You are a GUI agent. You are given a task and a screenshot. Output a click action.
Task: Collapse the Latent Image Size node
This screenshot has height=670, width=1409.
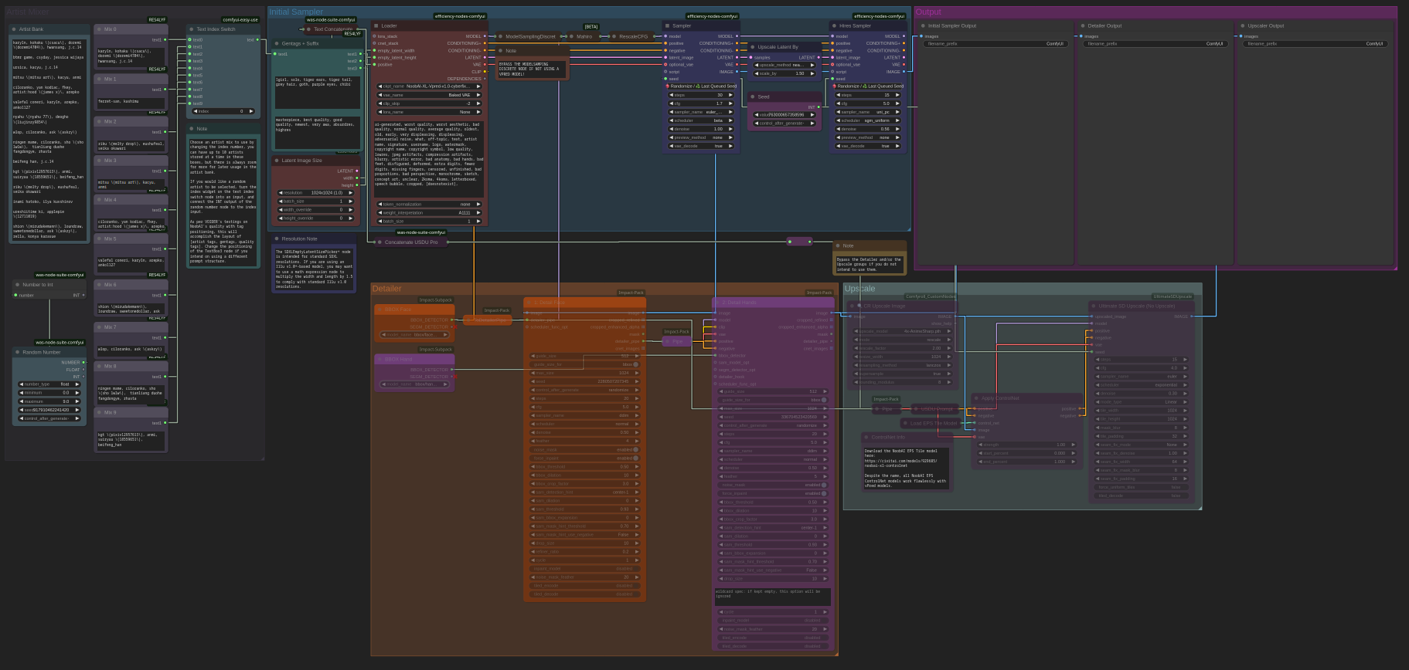[x=276, y=161]
